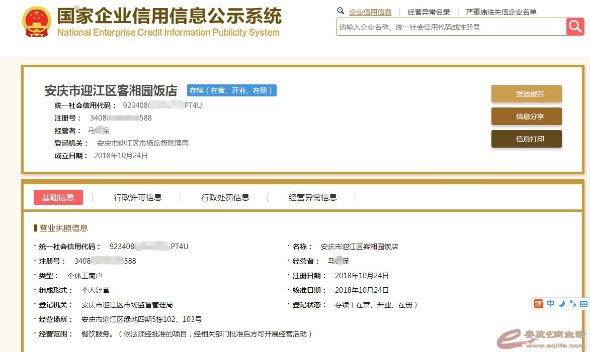
Task: Toggle the 中 Chinese input mode
Action: point(551,304)
